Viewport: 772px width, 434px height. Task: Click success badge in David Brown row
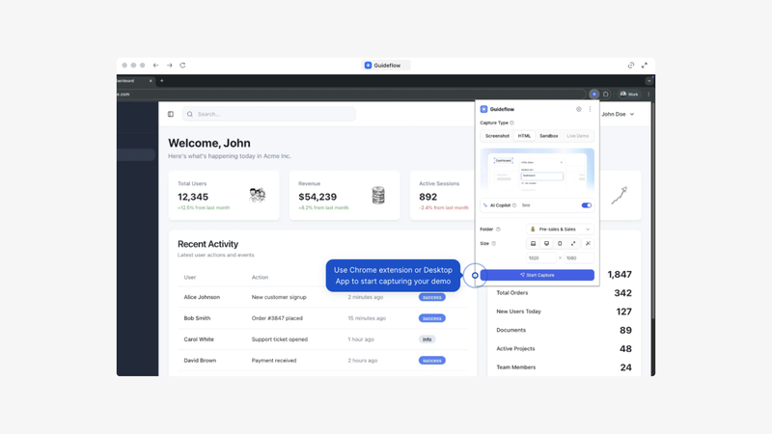431,361
